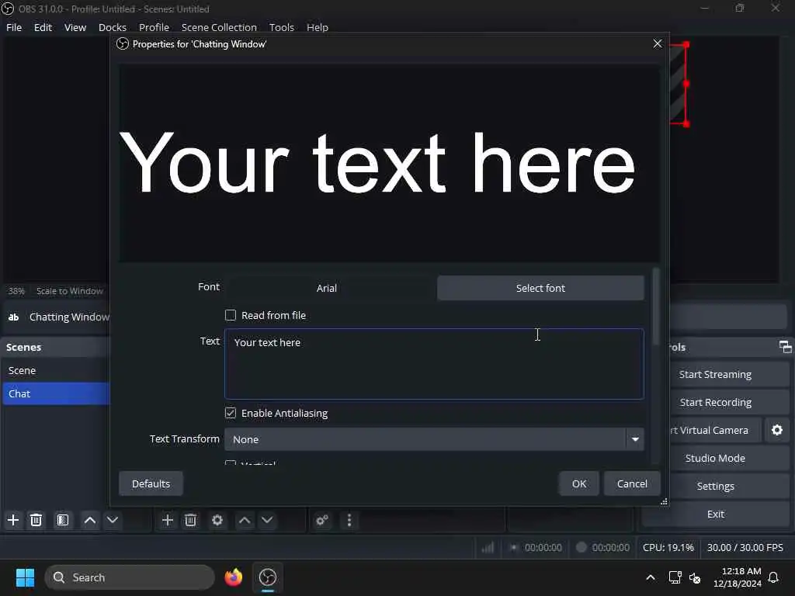Open the Profile menu
795x596 pixels.
154,27
